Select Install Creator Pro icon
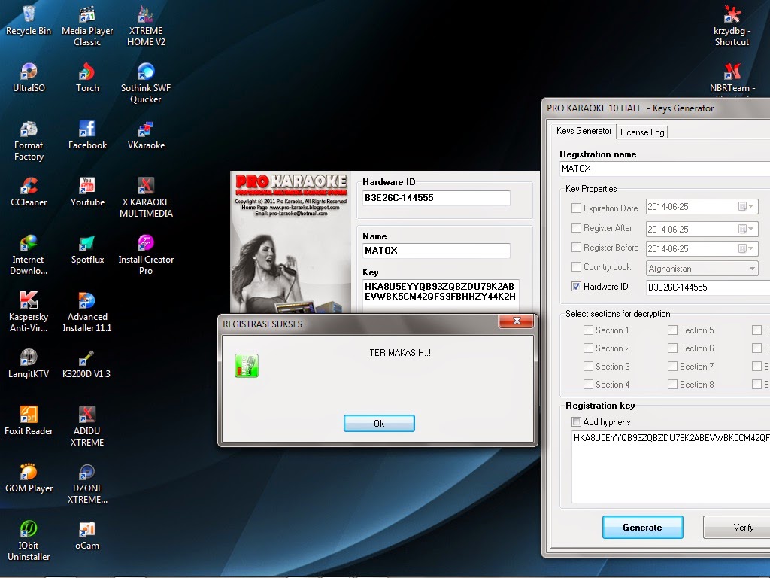 pos(146,254)
